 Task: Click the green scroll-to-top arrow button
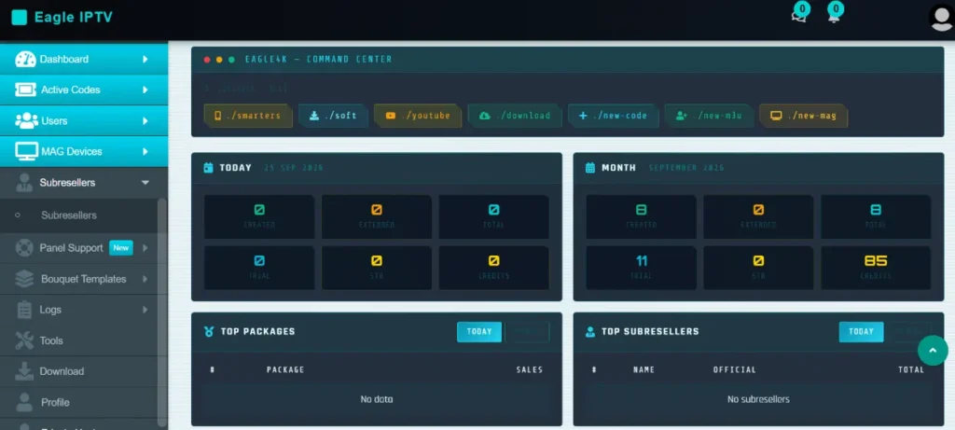(933, 350)
